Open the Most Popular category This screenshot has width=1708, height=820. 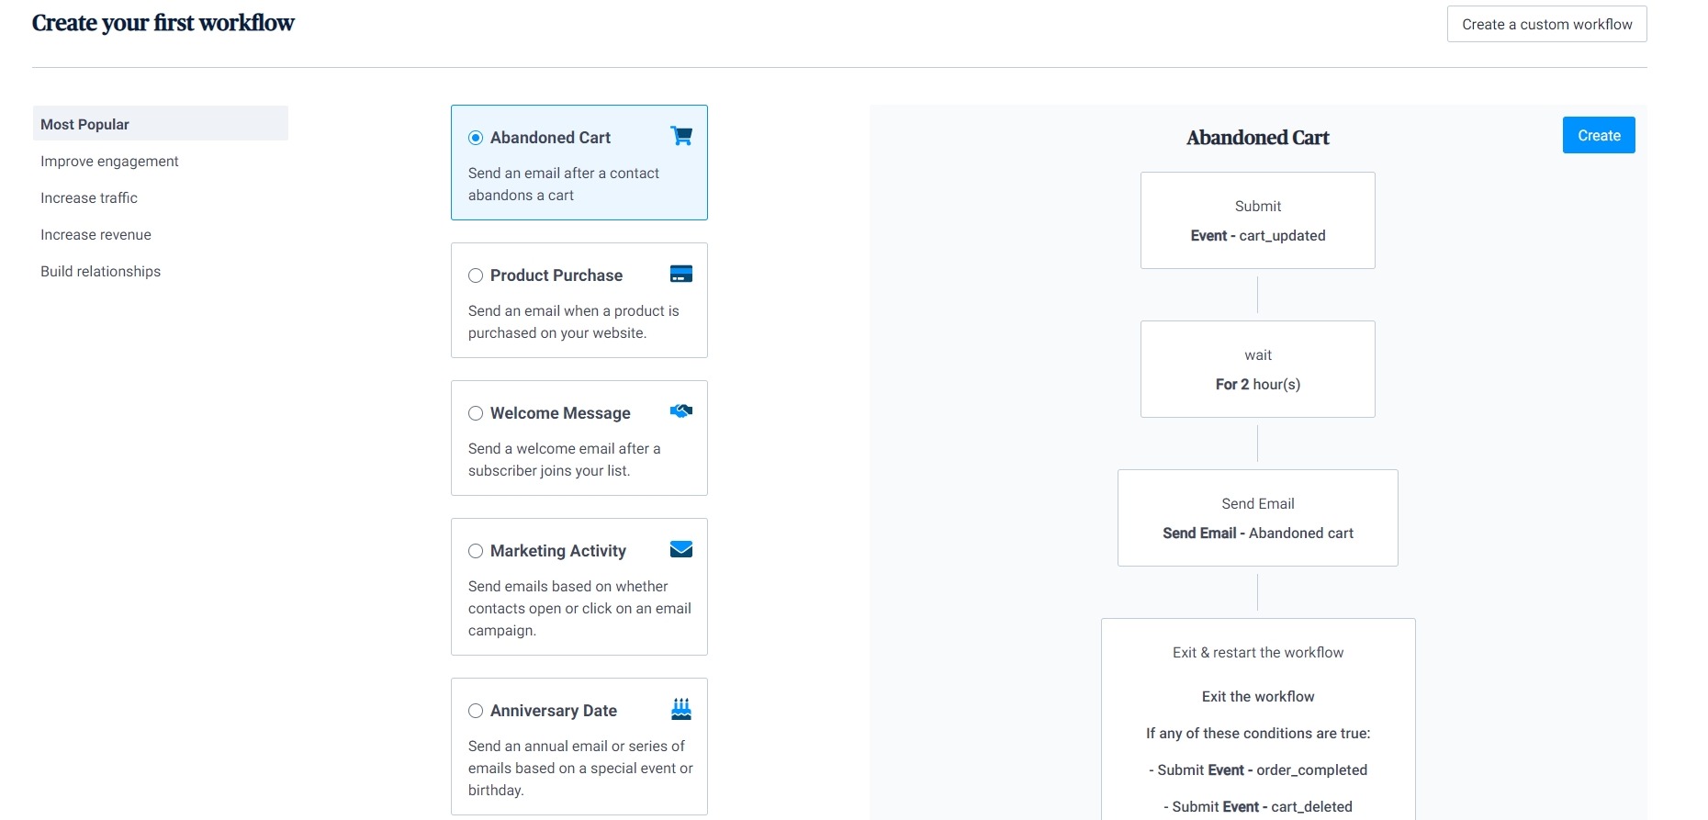(85, 124)
